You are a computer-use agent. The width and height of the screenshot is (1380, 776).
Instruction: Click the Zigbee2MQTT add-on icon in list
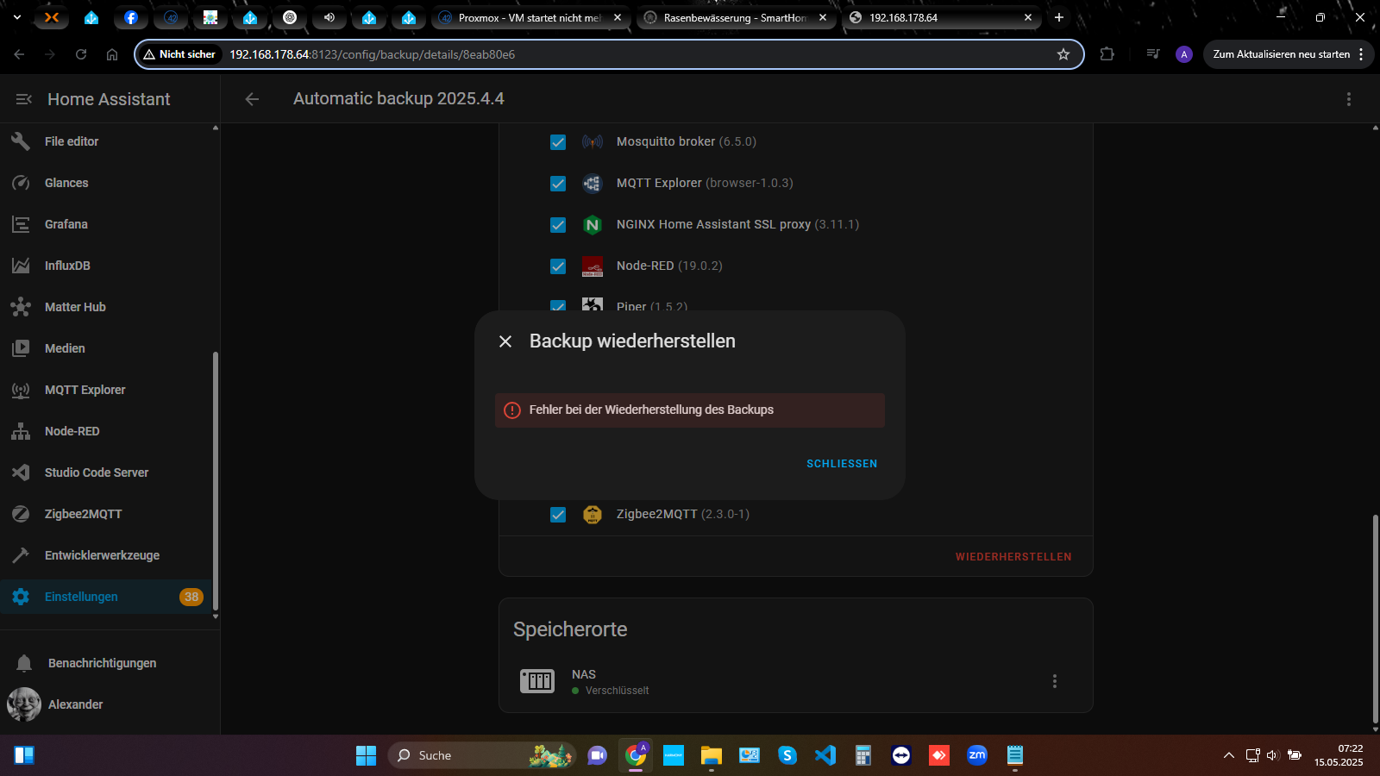click(593, 514)
